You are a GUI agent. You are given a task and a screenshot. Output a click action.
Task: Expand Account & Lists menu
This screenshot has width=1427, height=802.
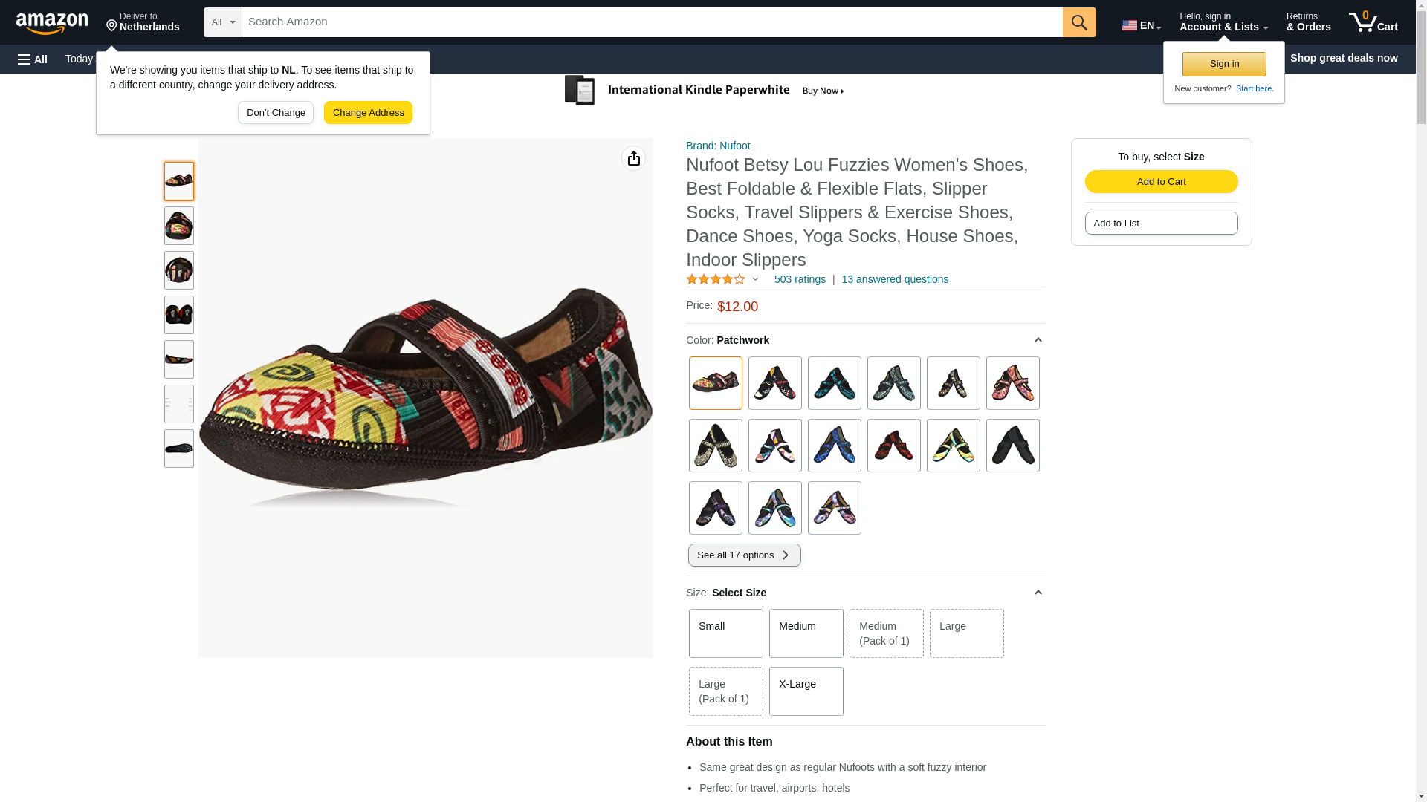coord(1223,22)
